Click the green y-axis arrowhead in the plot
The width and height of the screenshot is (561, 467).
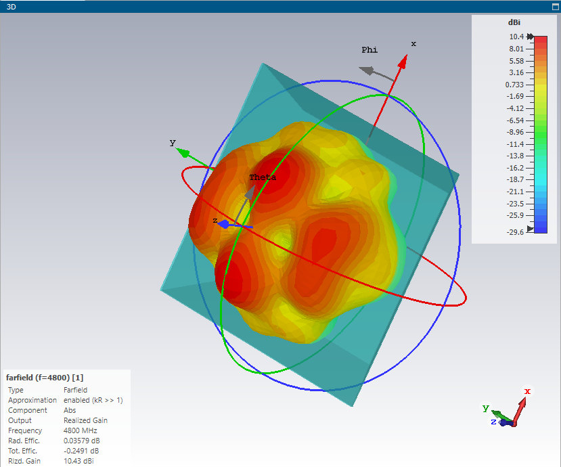tap(183, 153)
